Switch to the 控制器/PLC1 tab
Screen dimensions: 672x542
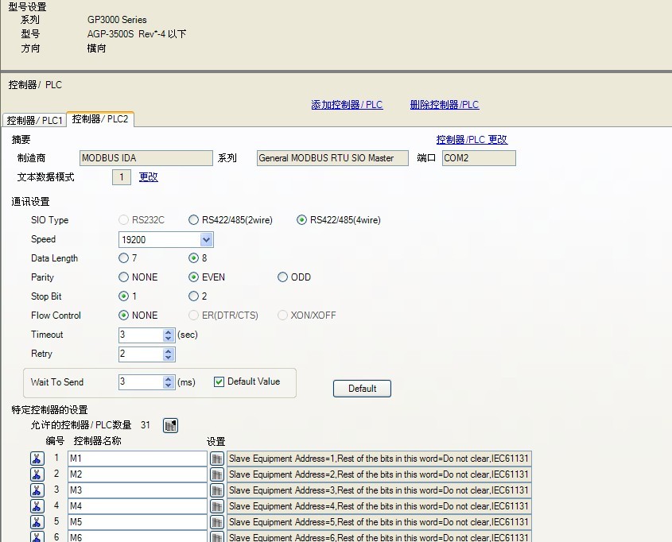[34, 121]
